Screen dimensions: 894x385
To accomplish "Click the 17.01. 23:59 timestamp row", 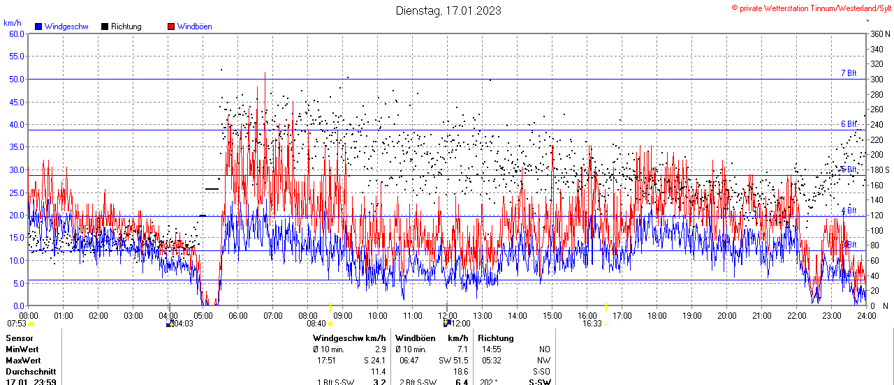I will 31,382.
